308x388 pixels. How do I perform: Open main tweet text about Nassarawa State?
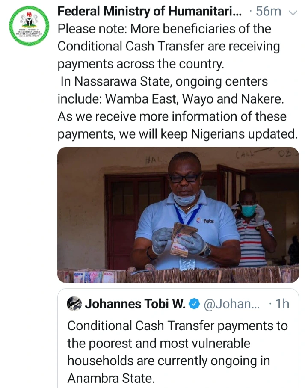178,81
